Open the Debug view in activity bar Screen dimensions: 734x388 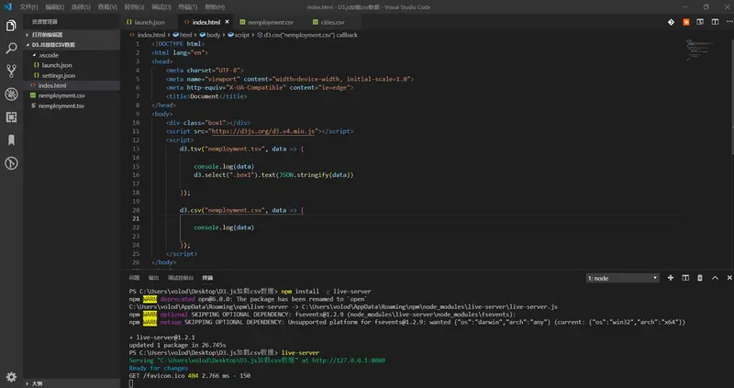click(11, 94)
